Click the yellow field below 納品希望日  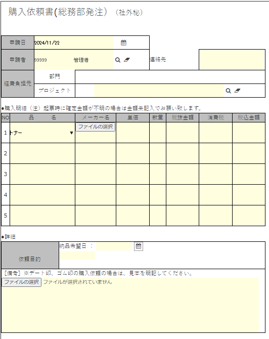point(77,256)
